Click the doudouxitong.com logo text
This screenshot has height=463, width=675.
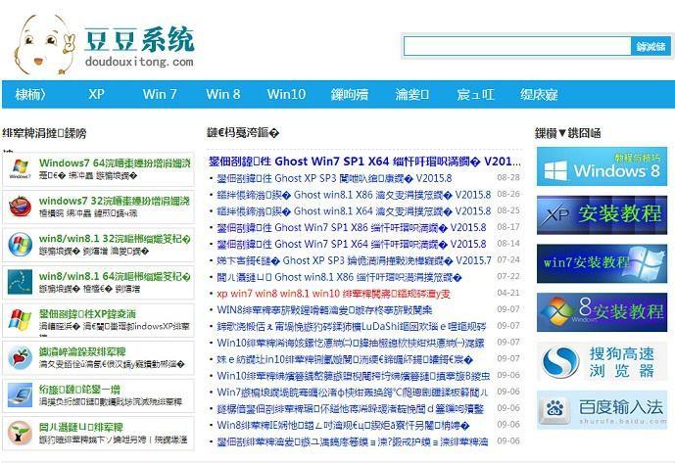[x=139, y=62]
